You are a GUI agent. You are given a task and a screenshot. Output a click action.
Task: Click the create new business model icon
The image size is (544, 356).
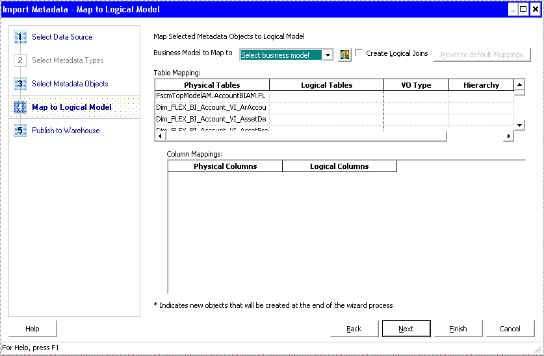pyautogui.click(x=344, y=55)
